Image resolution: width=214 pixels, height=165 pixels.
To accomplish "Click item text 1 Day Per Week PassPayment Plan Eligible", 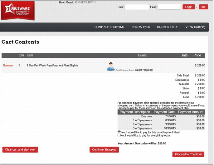I will point(52,66).
